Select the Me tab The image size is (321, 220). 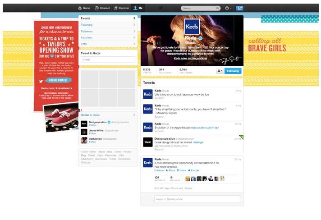[138, 8]
